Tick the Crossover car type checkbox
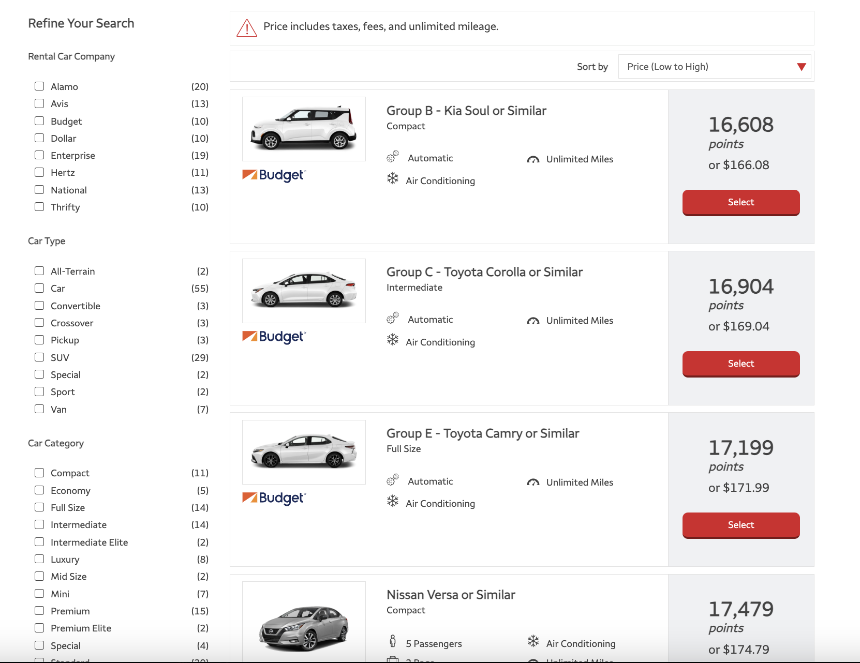 point(39,323)
